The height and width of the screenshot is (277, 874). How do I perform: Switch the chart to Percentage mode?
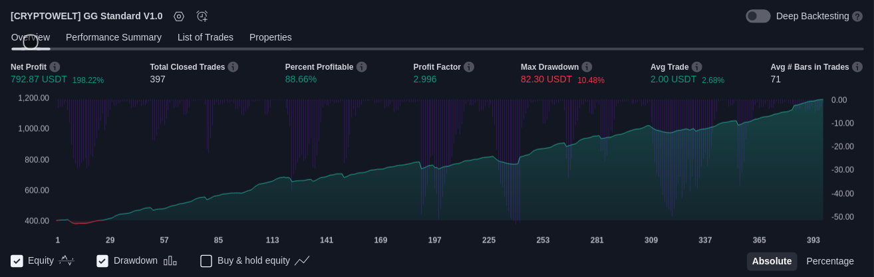[829, 261]
